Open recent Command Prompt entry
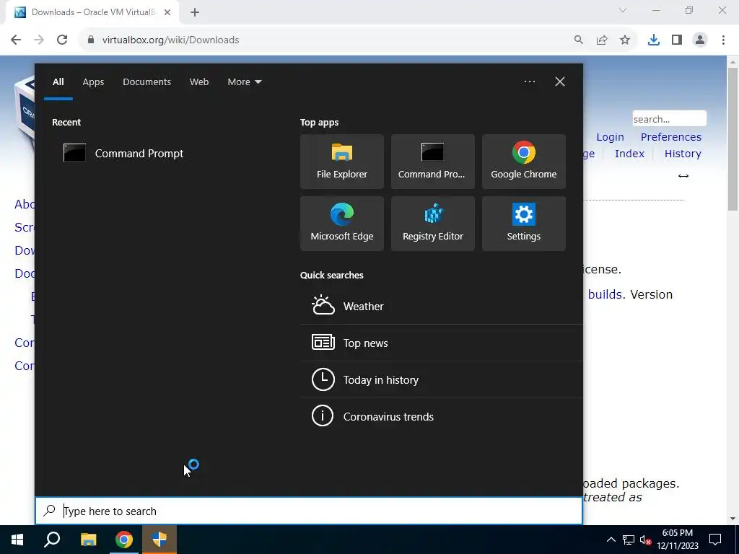 point(123,153)
